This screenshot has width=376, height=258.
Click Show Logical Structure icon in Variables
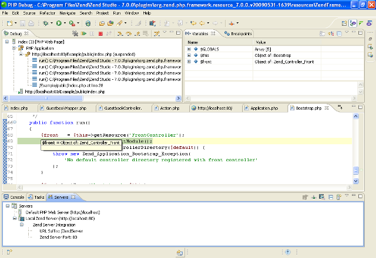coord(331,34)
